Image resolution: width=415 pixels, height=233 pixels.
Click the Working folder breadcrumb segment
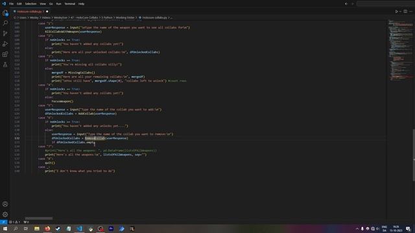tap(125, 17)
